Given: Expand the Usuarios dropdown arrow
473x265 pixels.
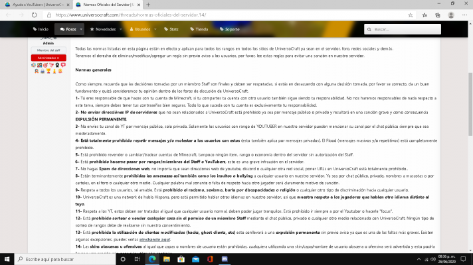Looking at the screenshot, I should click(x=155, y=29).
